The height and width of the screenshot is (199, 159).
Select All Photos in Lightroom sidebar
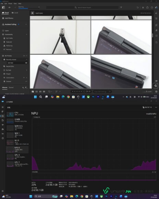pos(7,56)
